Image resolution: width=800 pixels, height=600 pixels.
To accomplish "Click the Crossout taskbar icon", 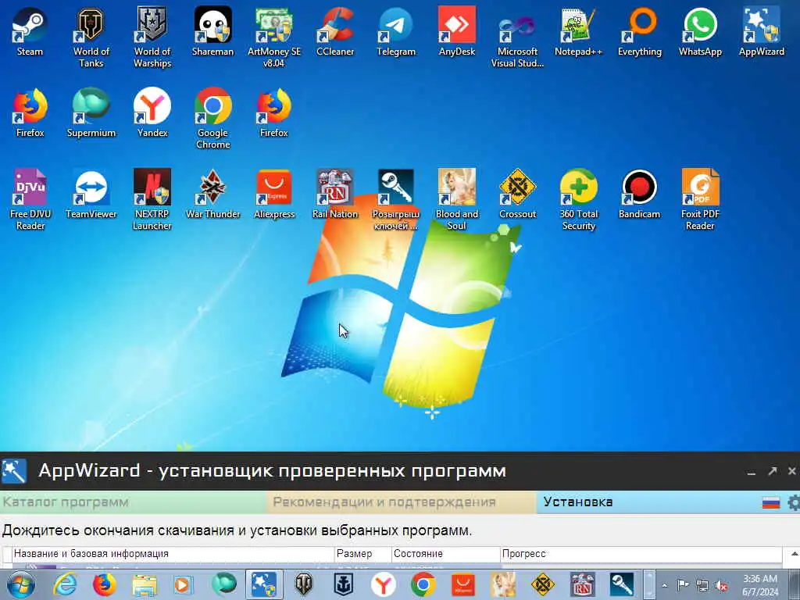I will [x=542, y=584].
